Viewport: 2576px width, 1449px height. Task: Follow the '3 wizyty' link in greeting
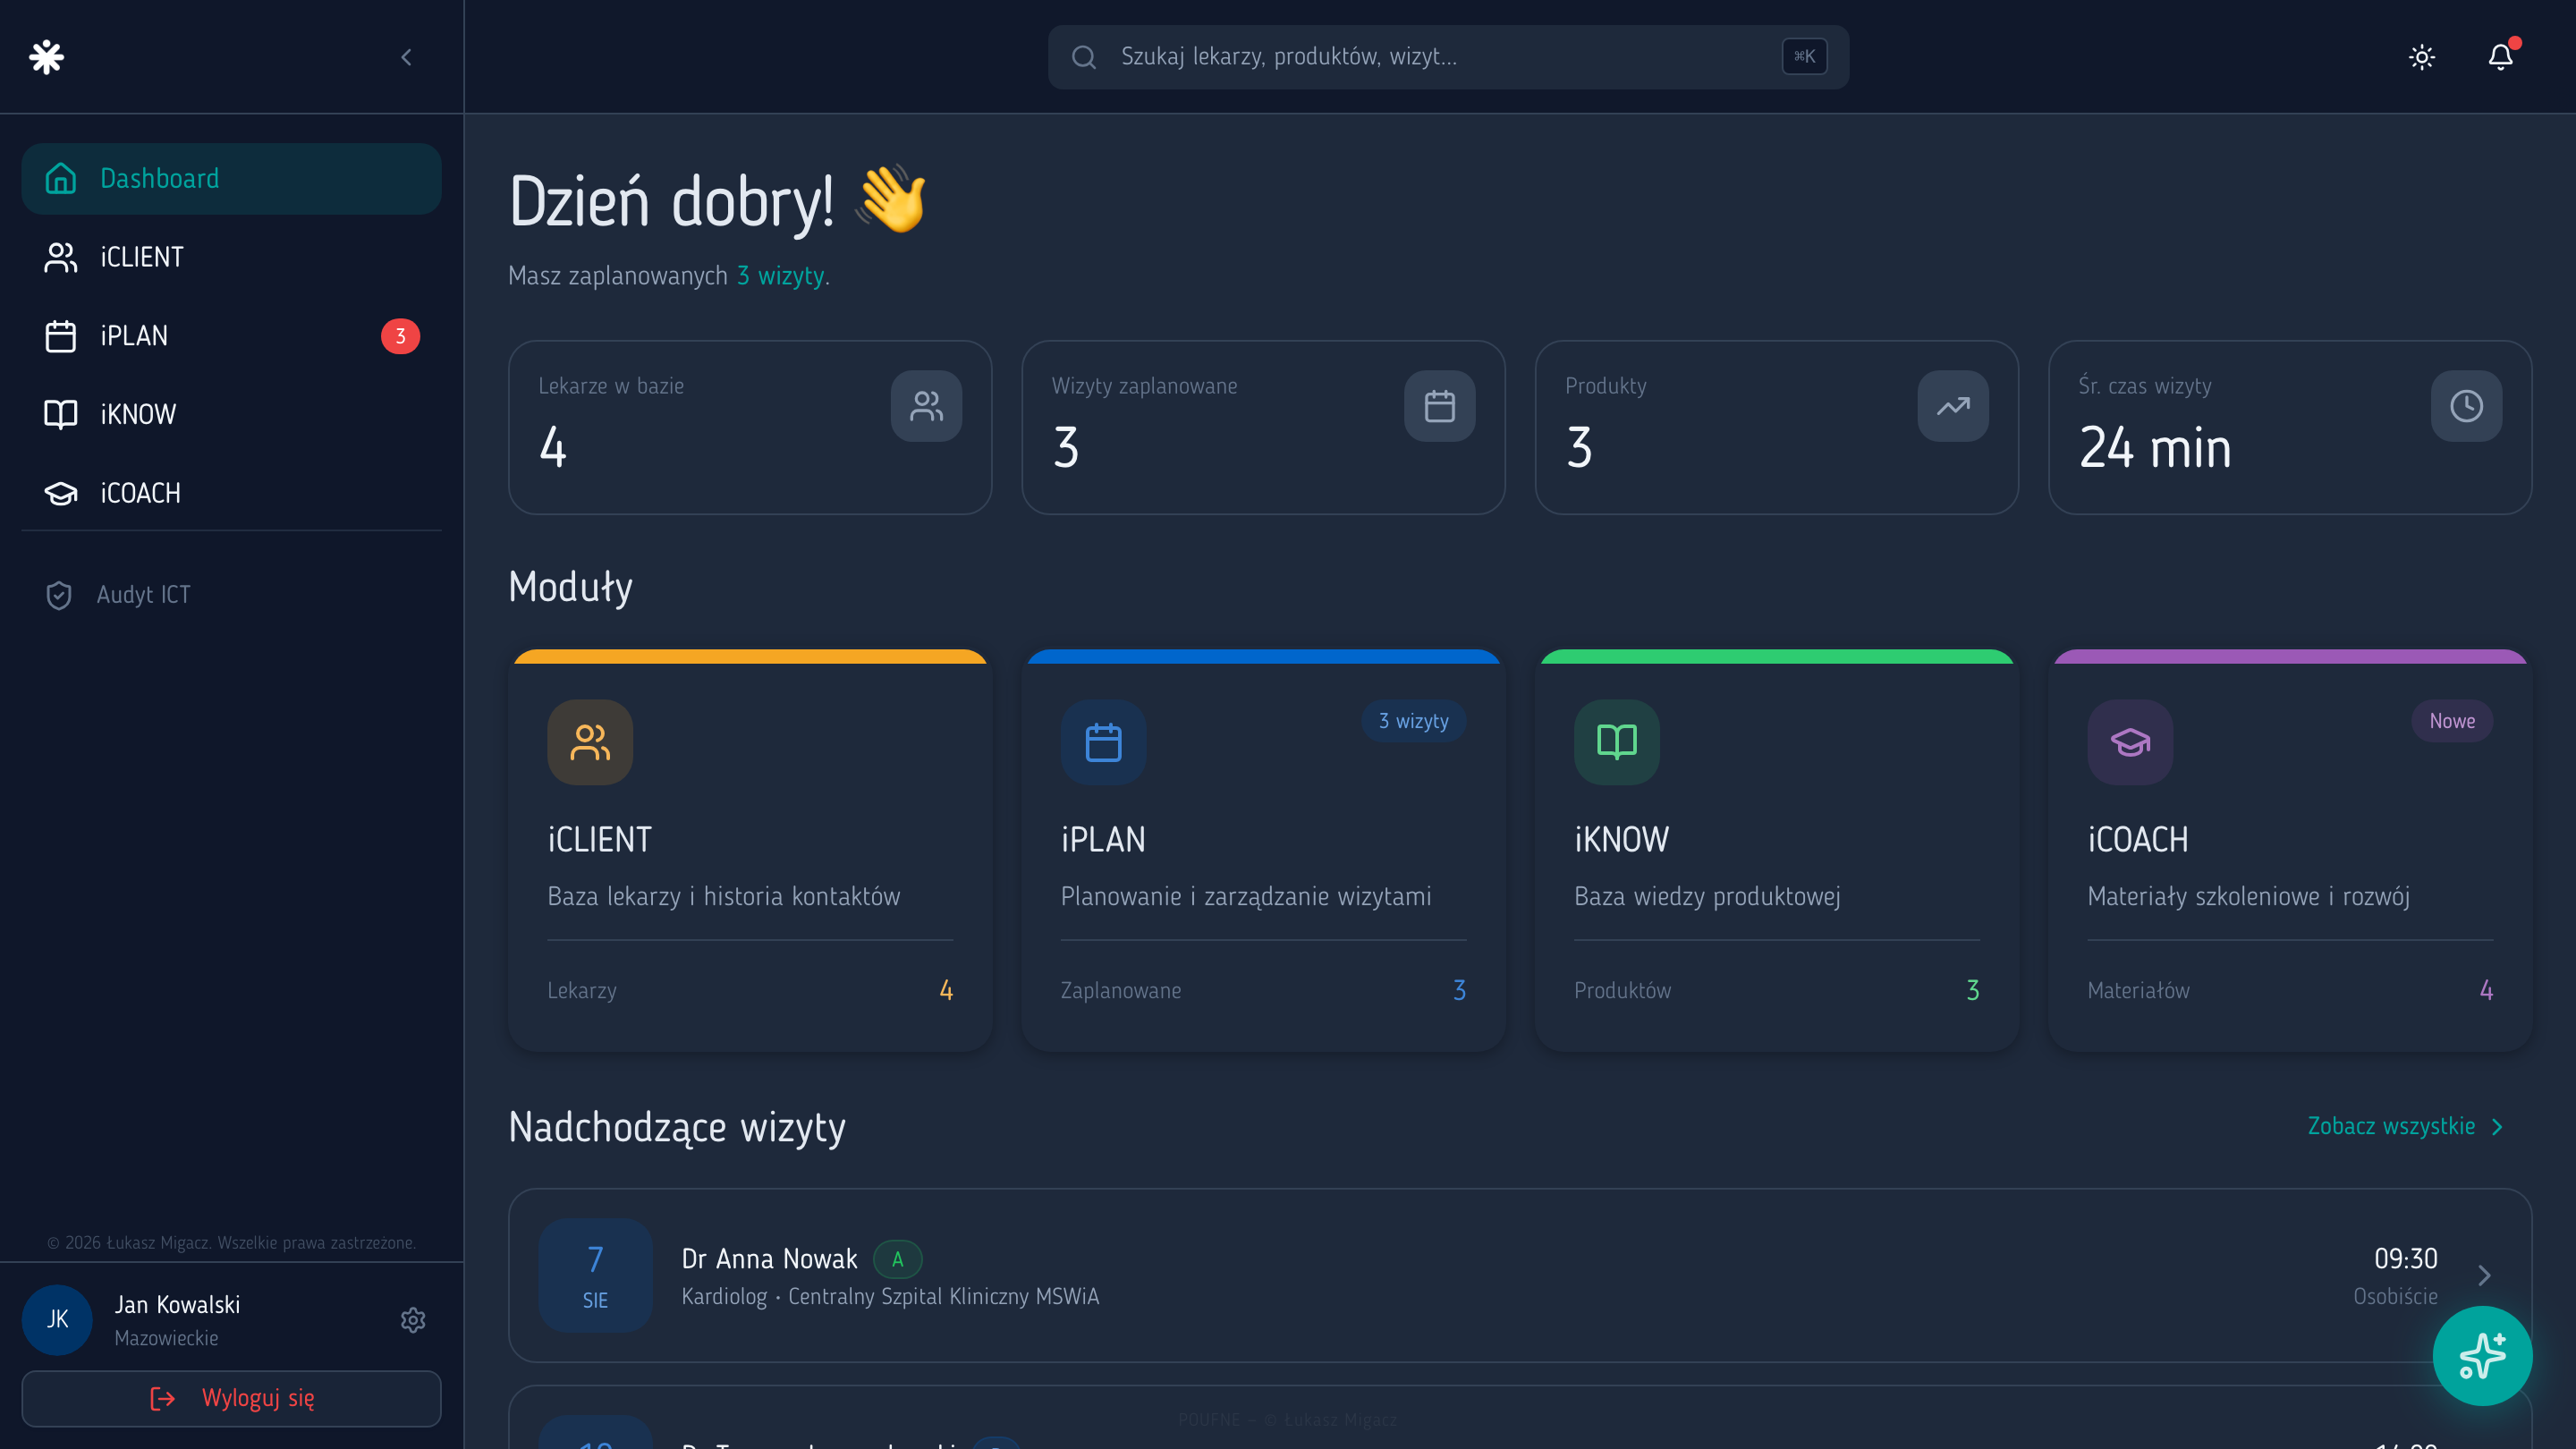click(781, 276)
